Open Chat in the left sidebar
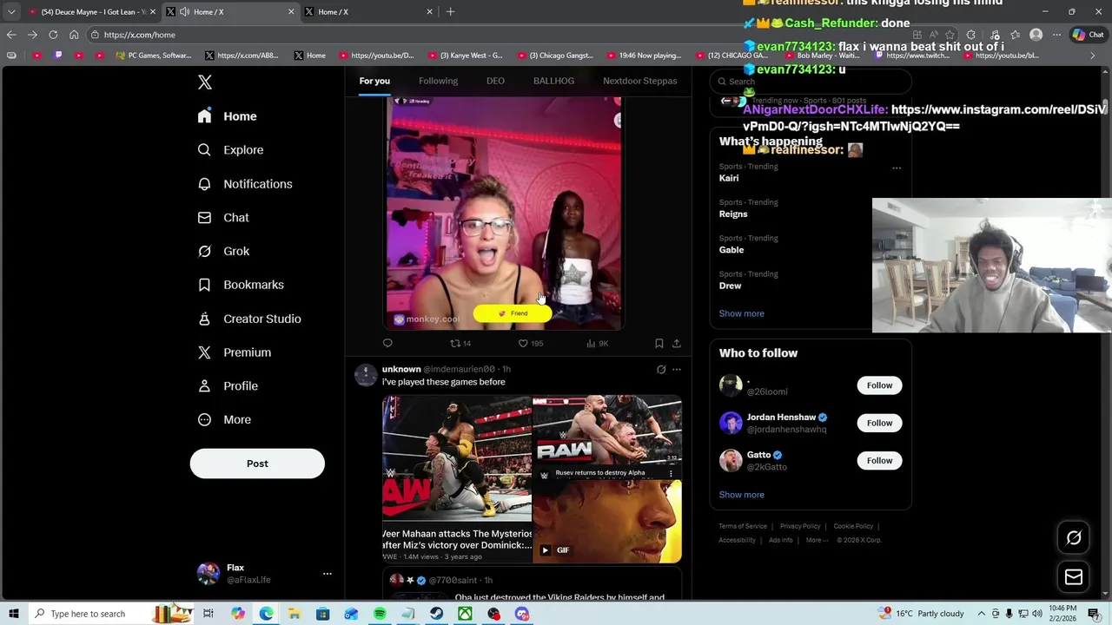 (223, 218)
